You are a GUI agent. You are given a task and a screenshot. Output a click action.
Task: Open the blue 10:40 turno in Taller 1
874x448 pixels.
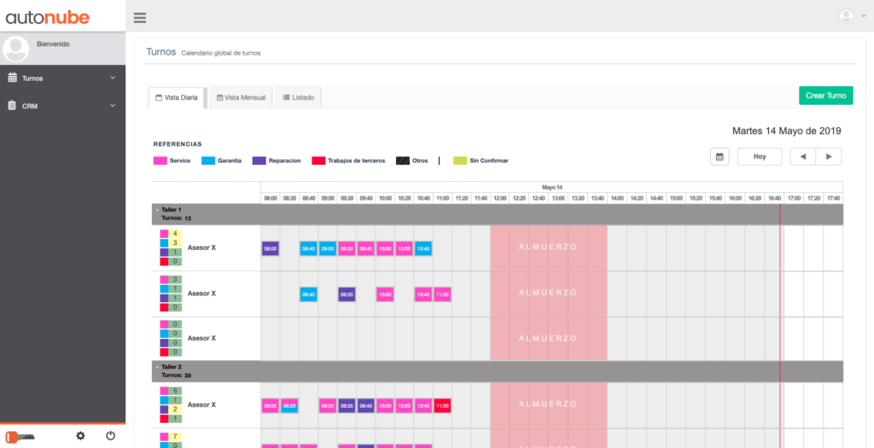423,248
